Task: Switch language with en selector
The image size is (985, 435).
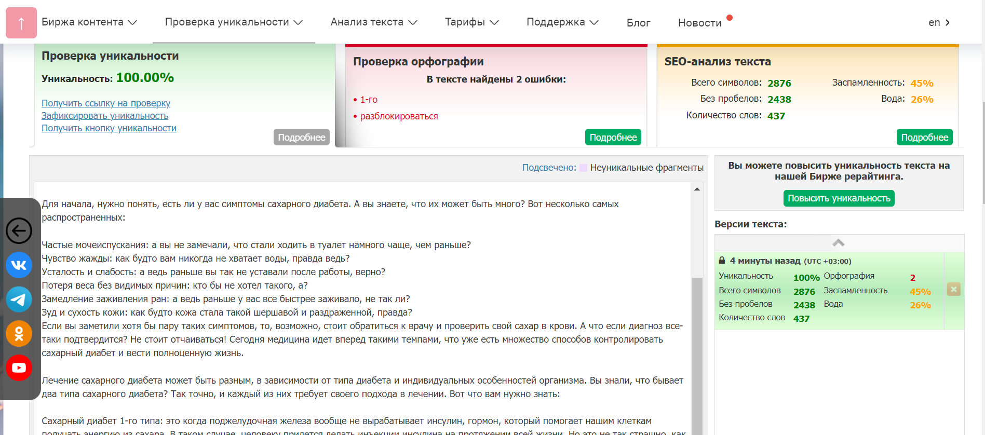Action: tap(939, 23)
